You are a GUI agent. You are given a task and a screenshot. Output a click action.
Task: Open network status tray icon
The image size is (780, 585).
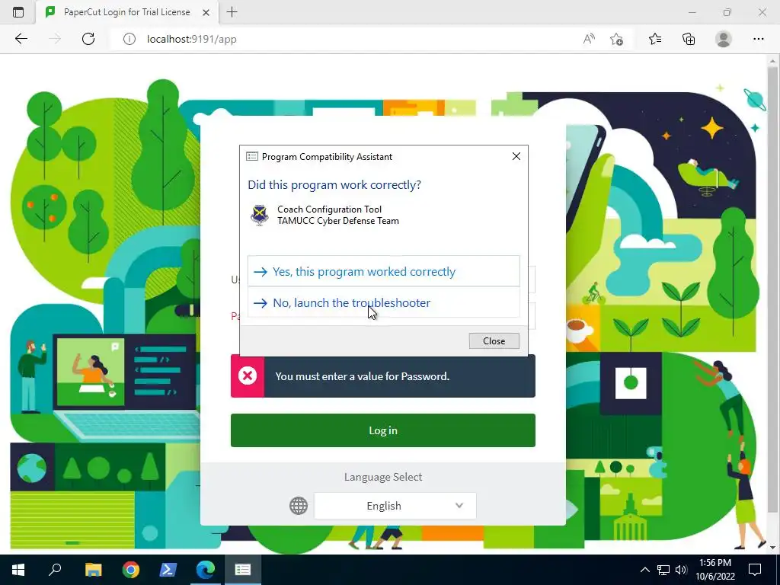pos(663,570)
